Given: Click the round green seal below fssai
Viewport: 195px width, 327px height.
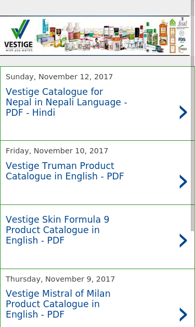Looking at the screenshot, I should [x=181, y=33].
